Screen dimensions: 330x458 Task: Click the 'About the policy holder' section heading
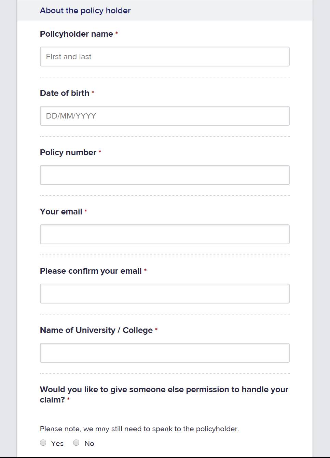(85, 11)
